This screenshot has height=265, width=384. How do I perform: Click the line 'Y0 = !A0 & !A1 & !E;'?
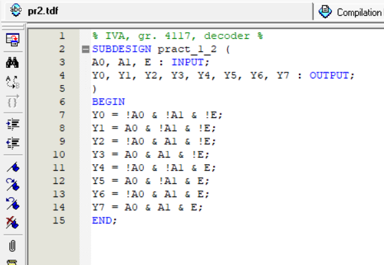click(x=157, y=115)
